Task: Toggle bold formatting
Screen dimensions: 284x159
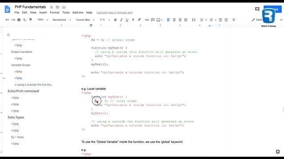Action: pyautogui.click(x=115, y=20)
